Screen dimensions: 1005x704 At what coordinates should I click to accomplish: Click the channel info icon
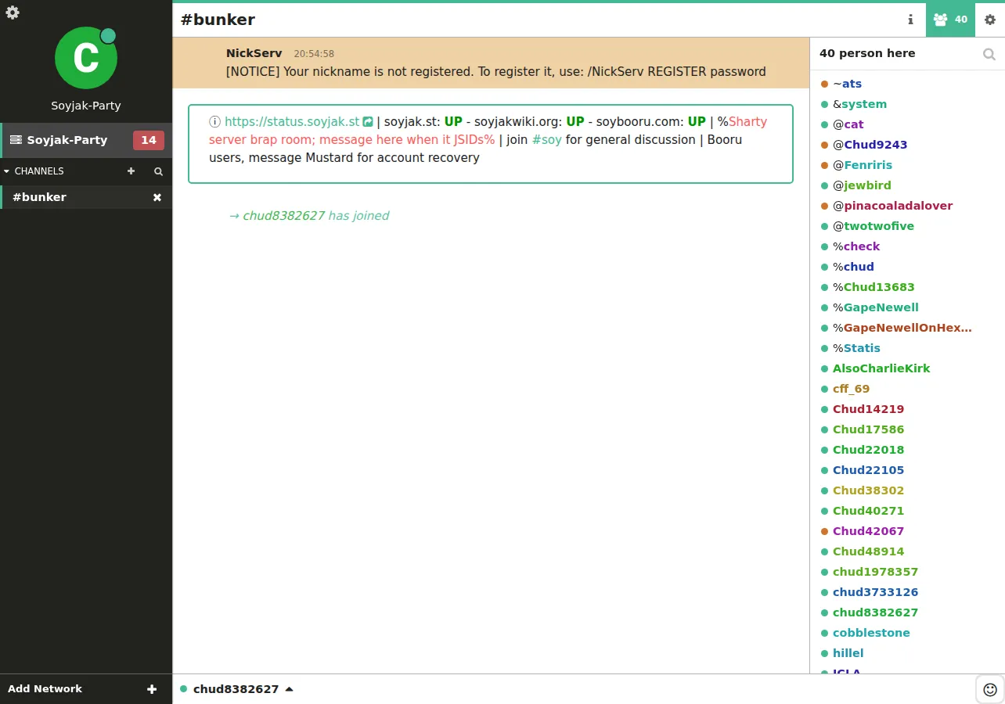point(910,20)
